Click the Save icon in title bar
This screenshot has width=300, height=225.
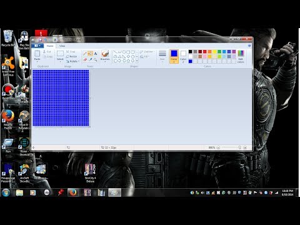click(x=40, y=39)
